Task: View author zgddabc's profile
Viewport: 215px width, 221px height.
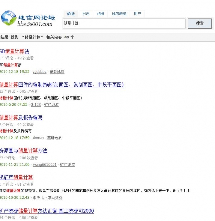Action: (40, 72)
